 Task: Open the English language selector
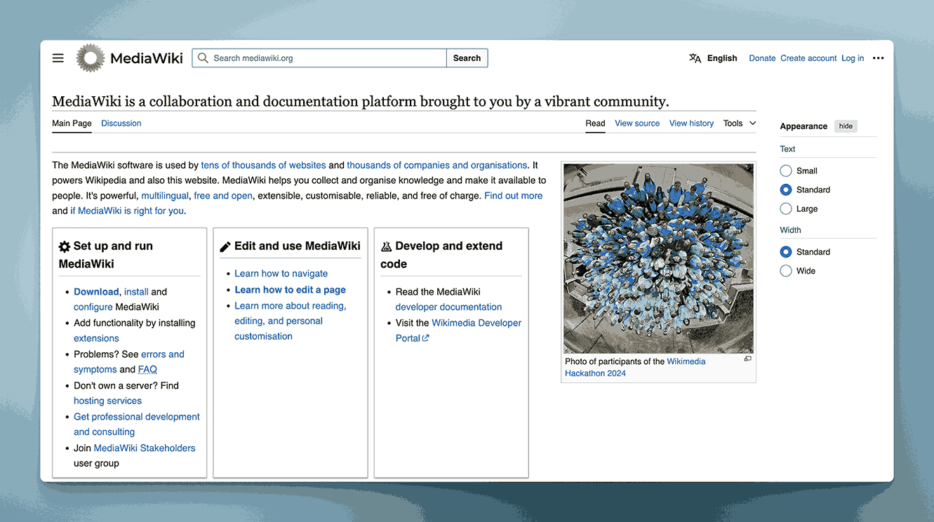pyautogui.click(x=722, y=58)
